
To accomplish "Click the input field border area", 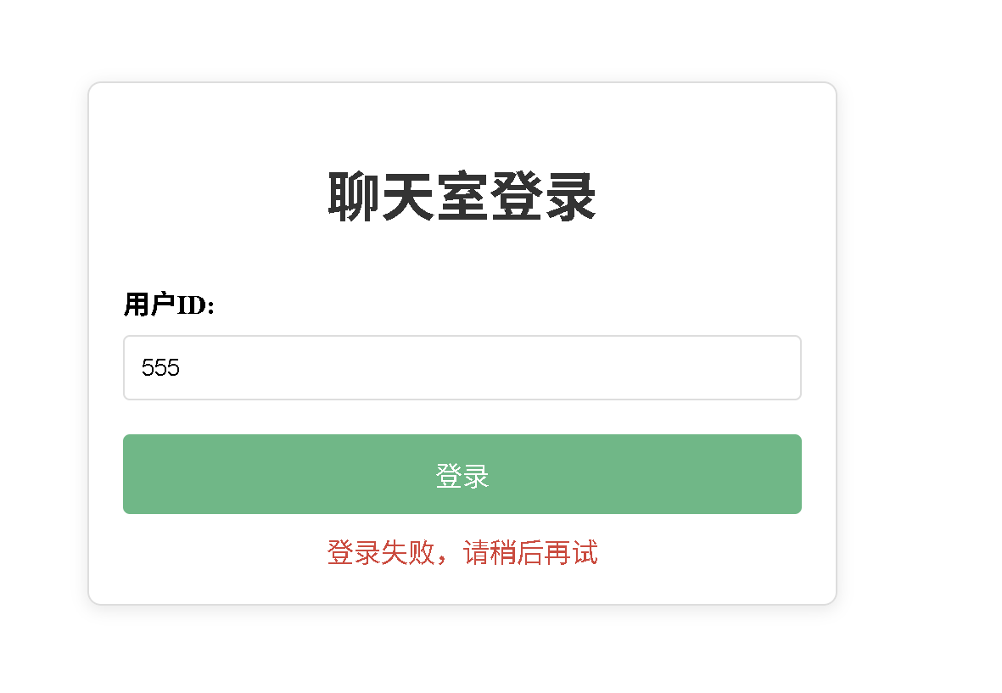I will pyautogui.click(x=462, y=338).
